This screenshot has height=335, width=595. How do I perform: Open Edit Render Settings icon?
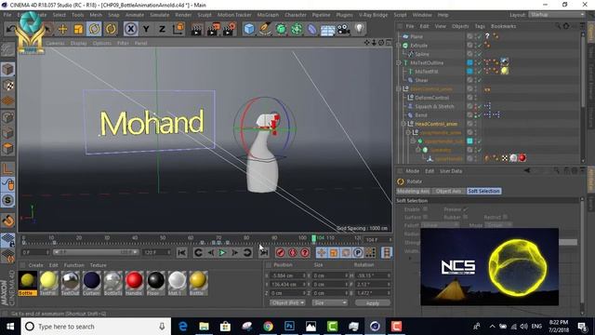(x=230, y=29)
